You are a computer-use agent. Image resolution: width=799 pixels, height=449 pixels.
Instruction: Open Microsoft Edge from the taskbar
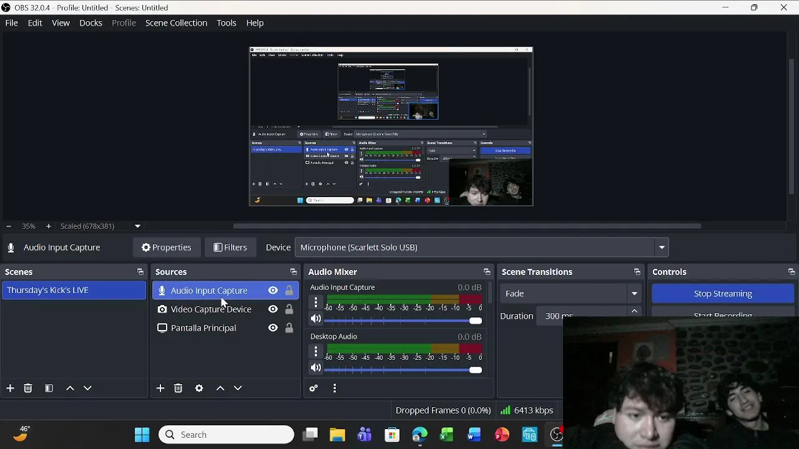point(419,435)
